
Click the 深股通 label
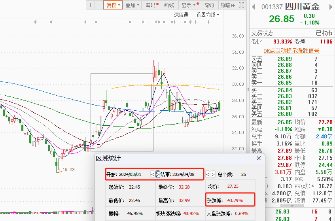[x=181, y=15]
